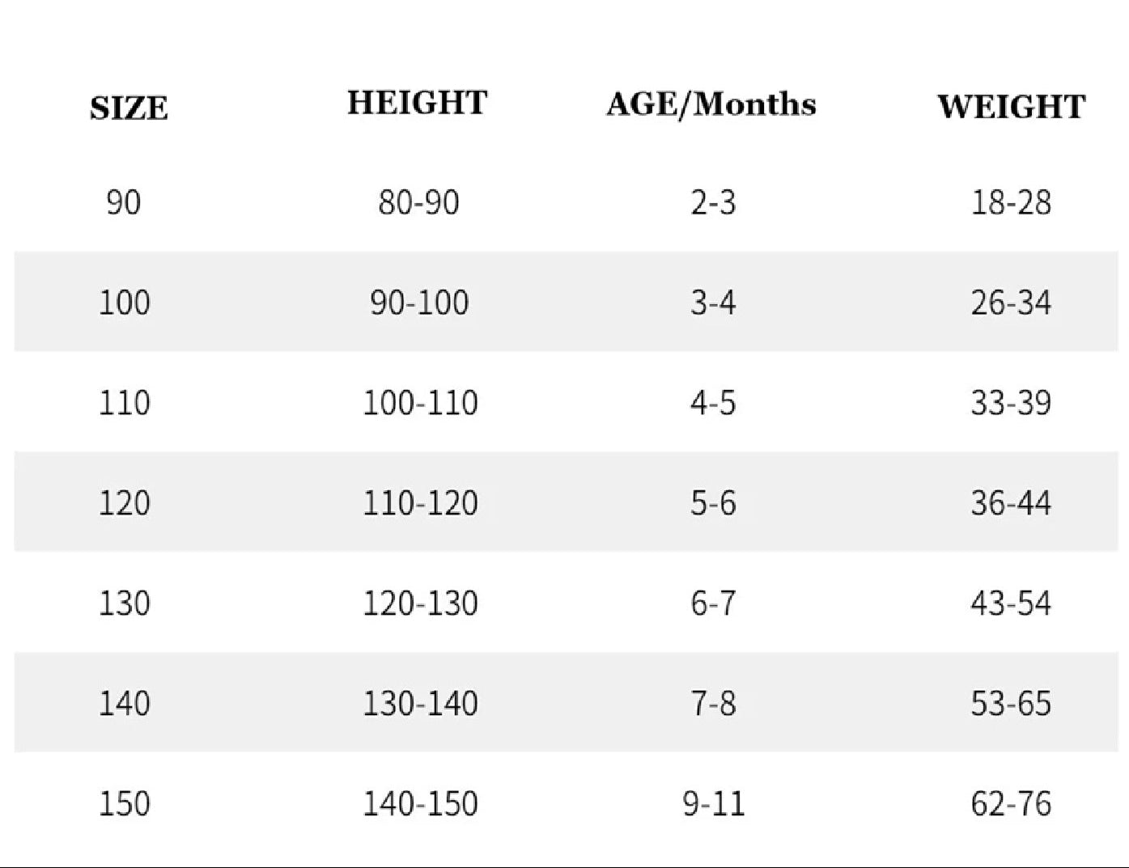The width and height of the screenshot is (1129, 868).
Task: Select size 90 in the SIZE column
Action: 123,202
